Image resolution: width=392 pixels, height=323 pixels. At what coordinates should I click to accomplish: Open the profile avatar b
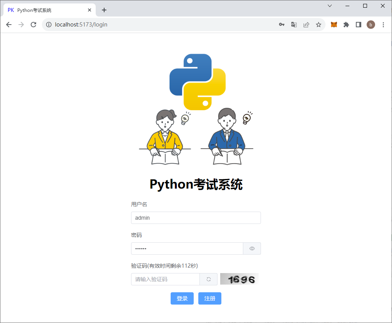(x=371, y=25)
